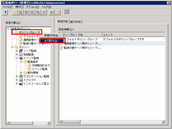The width and height of the screenshot is (172, 129).
Task: Click the デフォルトのポリシーグループです comment cell
Action: coord(124,39)
